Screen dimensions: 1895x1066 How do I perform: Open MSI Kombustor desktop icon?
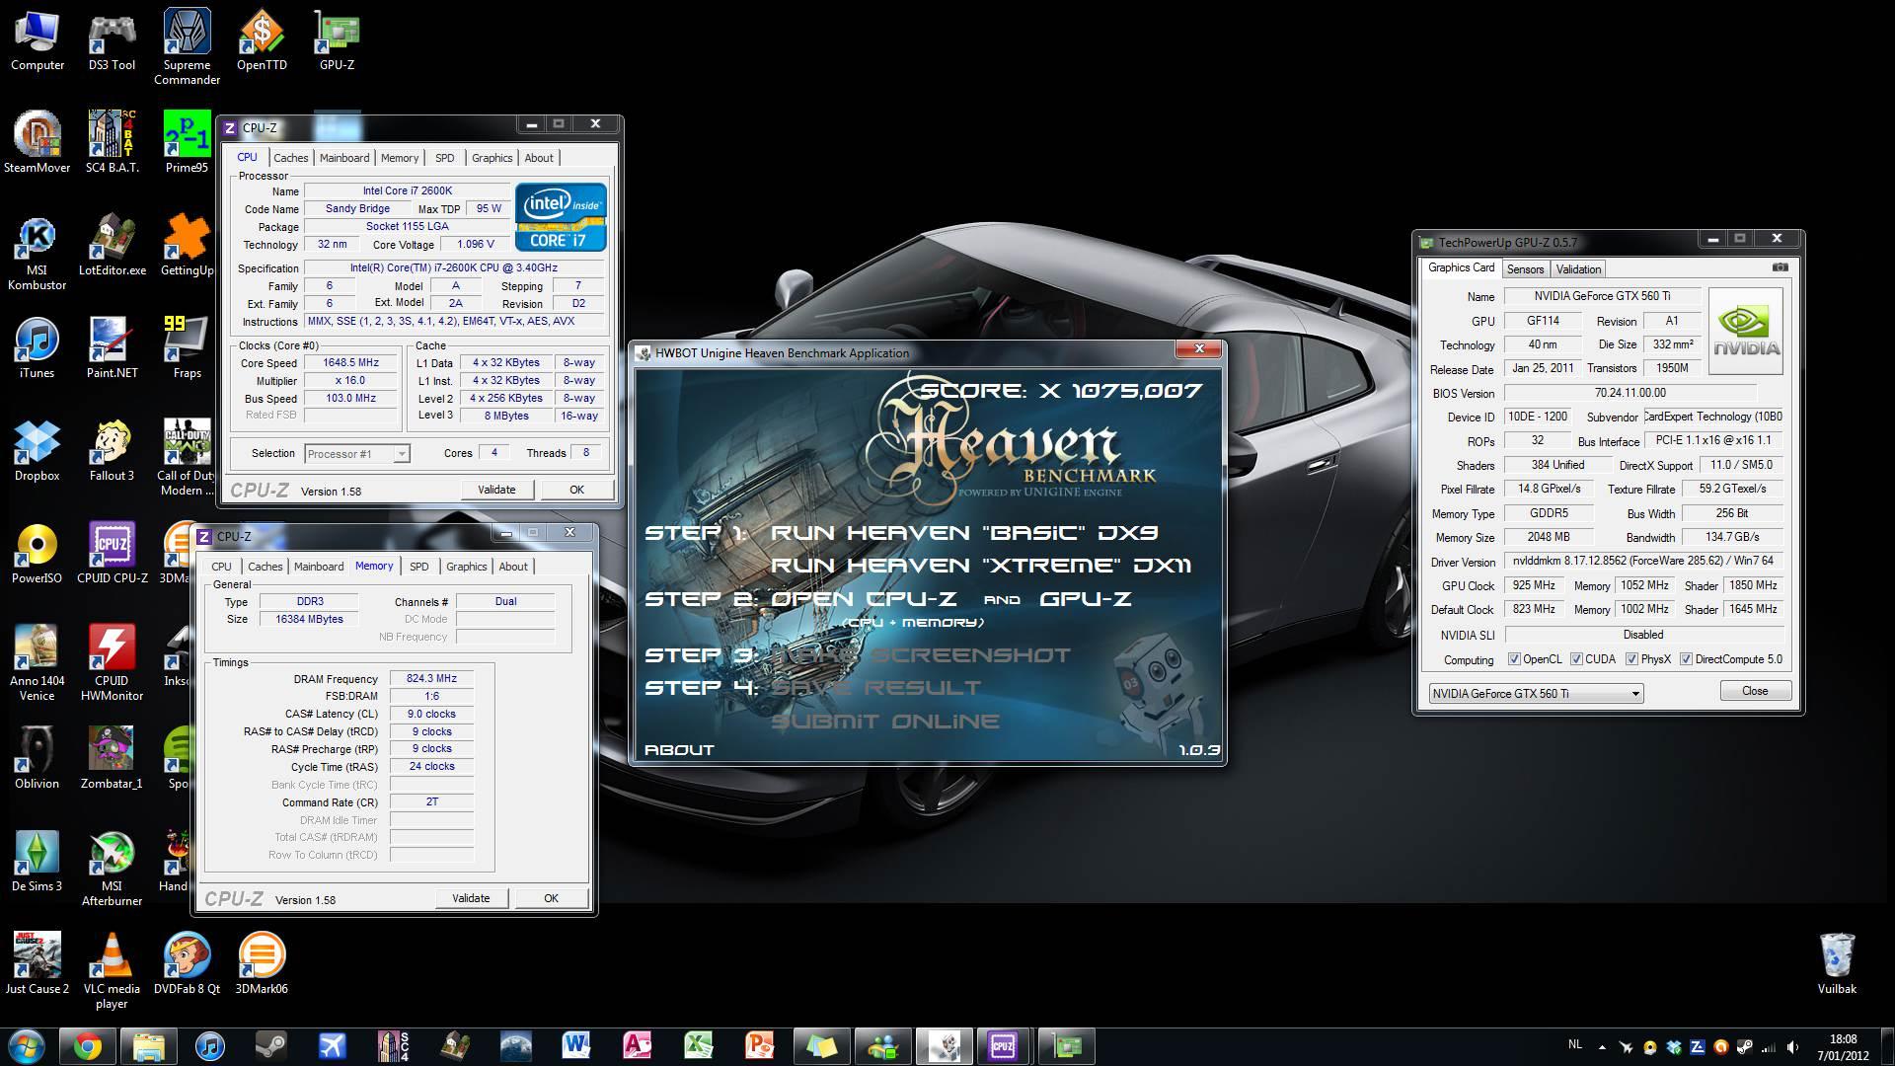(x=37, y=253)
